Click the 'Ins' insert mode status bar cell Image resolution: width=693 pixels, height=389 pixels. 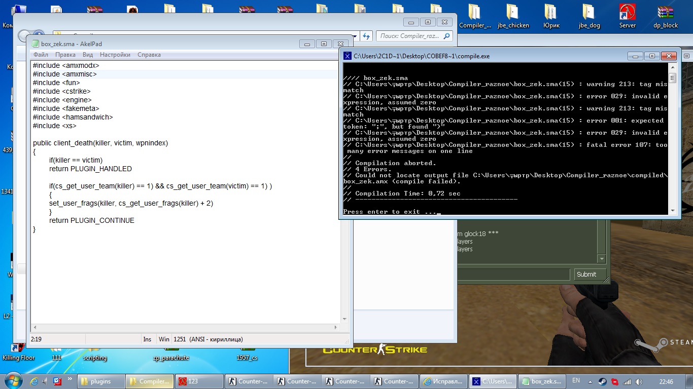point(147,339)
